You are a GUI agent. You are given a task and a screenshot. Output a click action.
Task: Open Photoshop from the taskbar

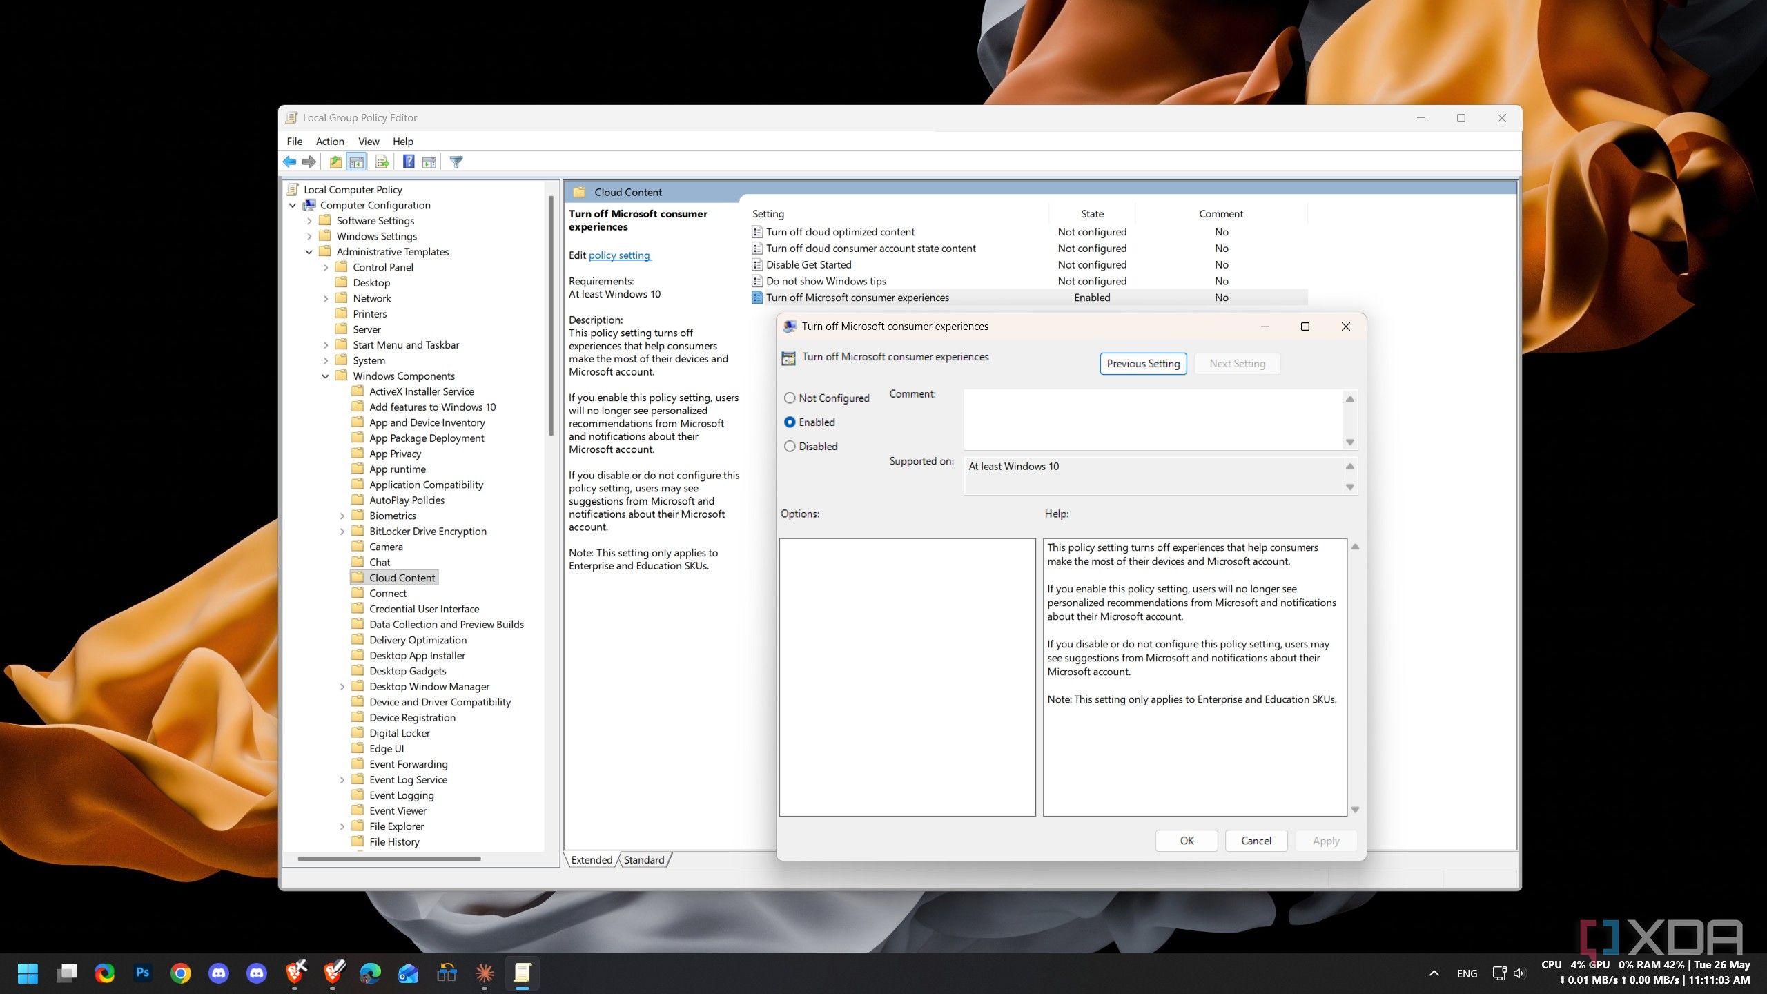point(143,973)
